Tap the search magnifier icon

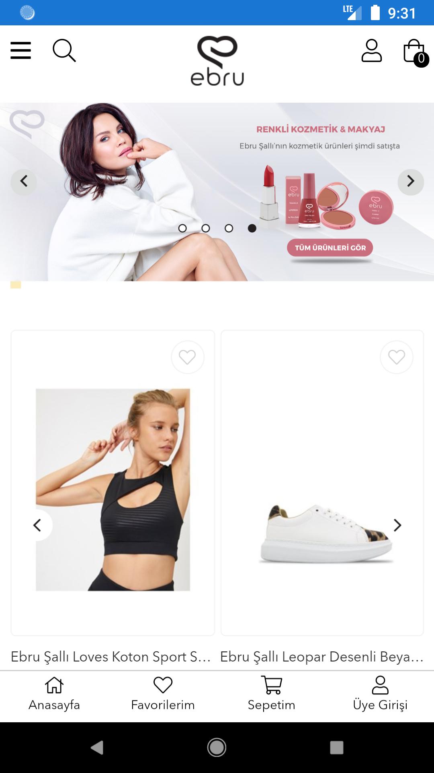[x=64, y=50]
